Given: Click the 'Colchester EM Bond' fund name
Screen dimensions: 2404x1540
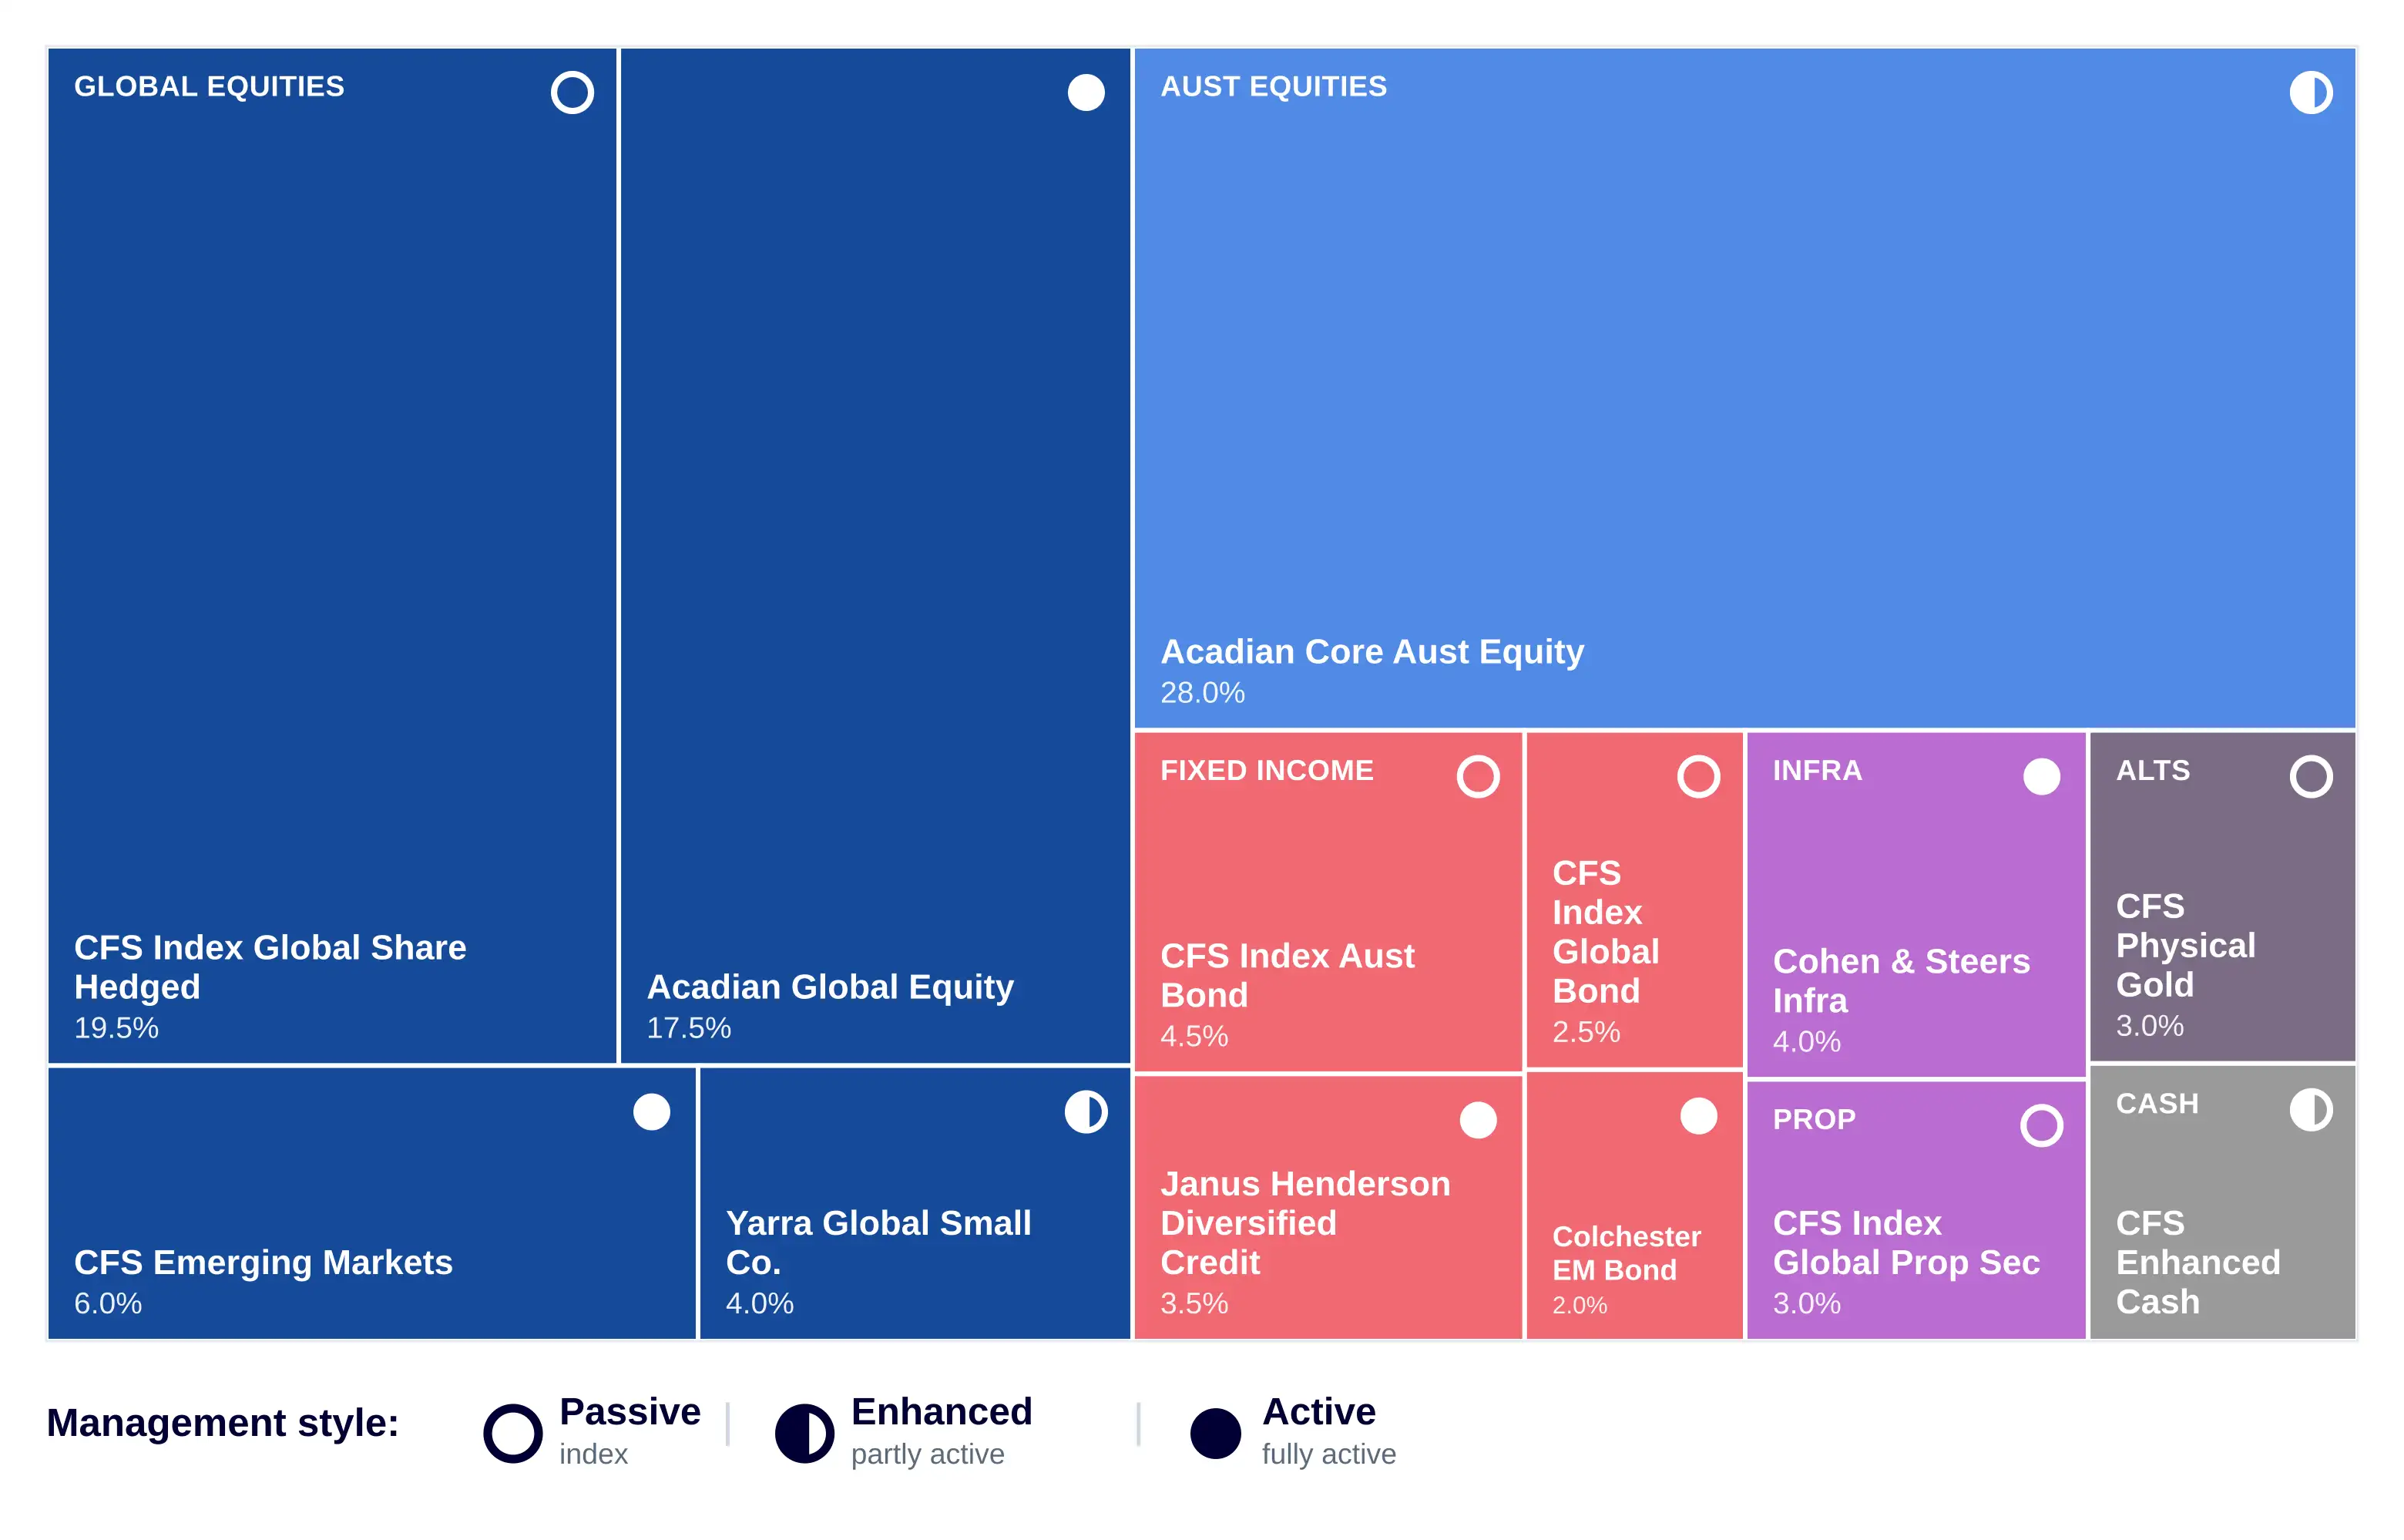Looking at the screenshot, I should click(1627, 1254).
